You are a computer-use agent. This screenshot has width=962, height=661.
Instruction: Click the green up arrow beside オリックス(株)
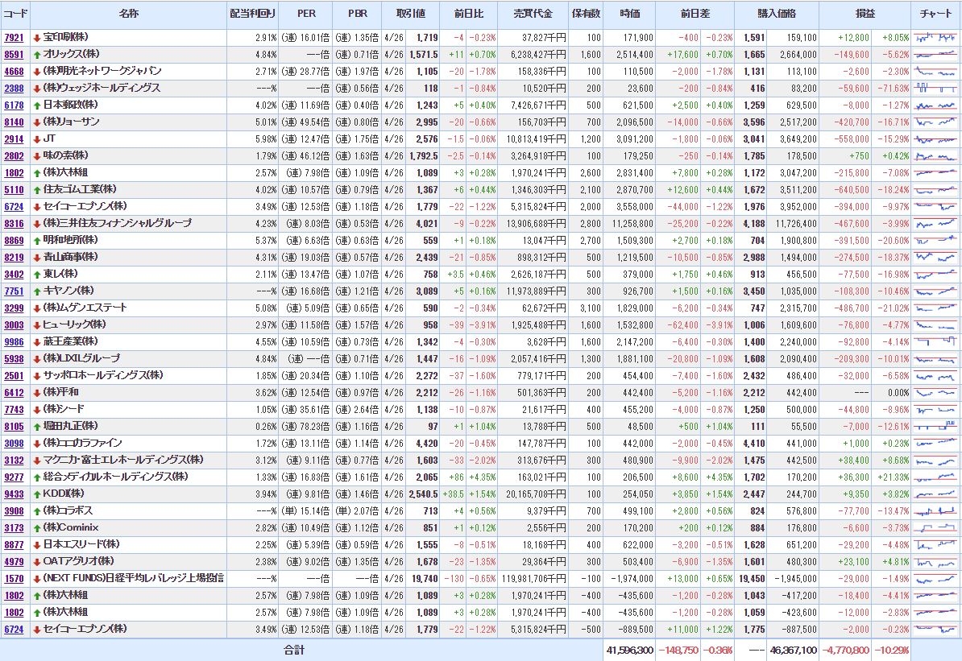pos(37,55)
